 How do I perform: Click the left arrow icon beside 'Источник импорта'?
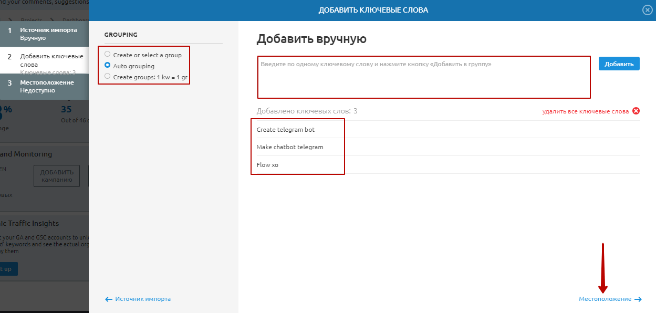(x=109, y=299)
